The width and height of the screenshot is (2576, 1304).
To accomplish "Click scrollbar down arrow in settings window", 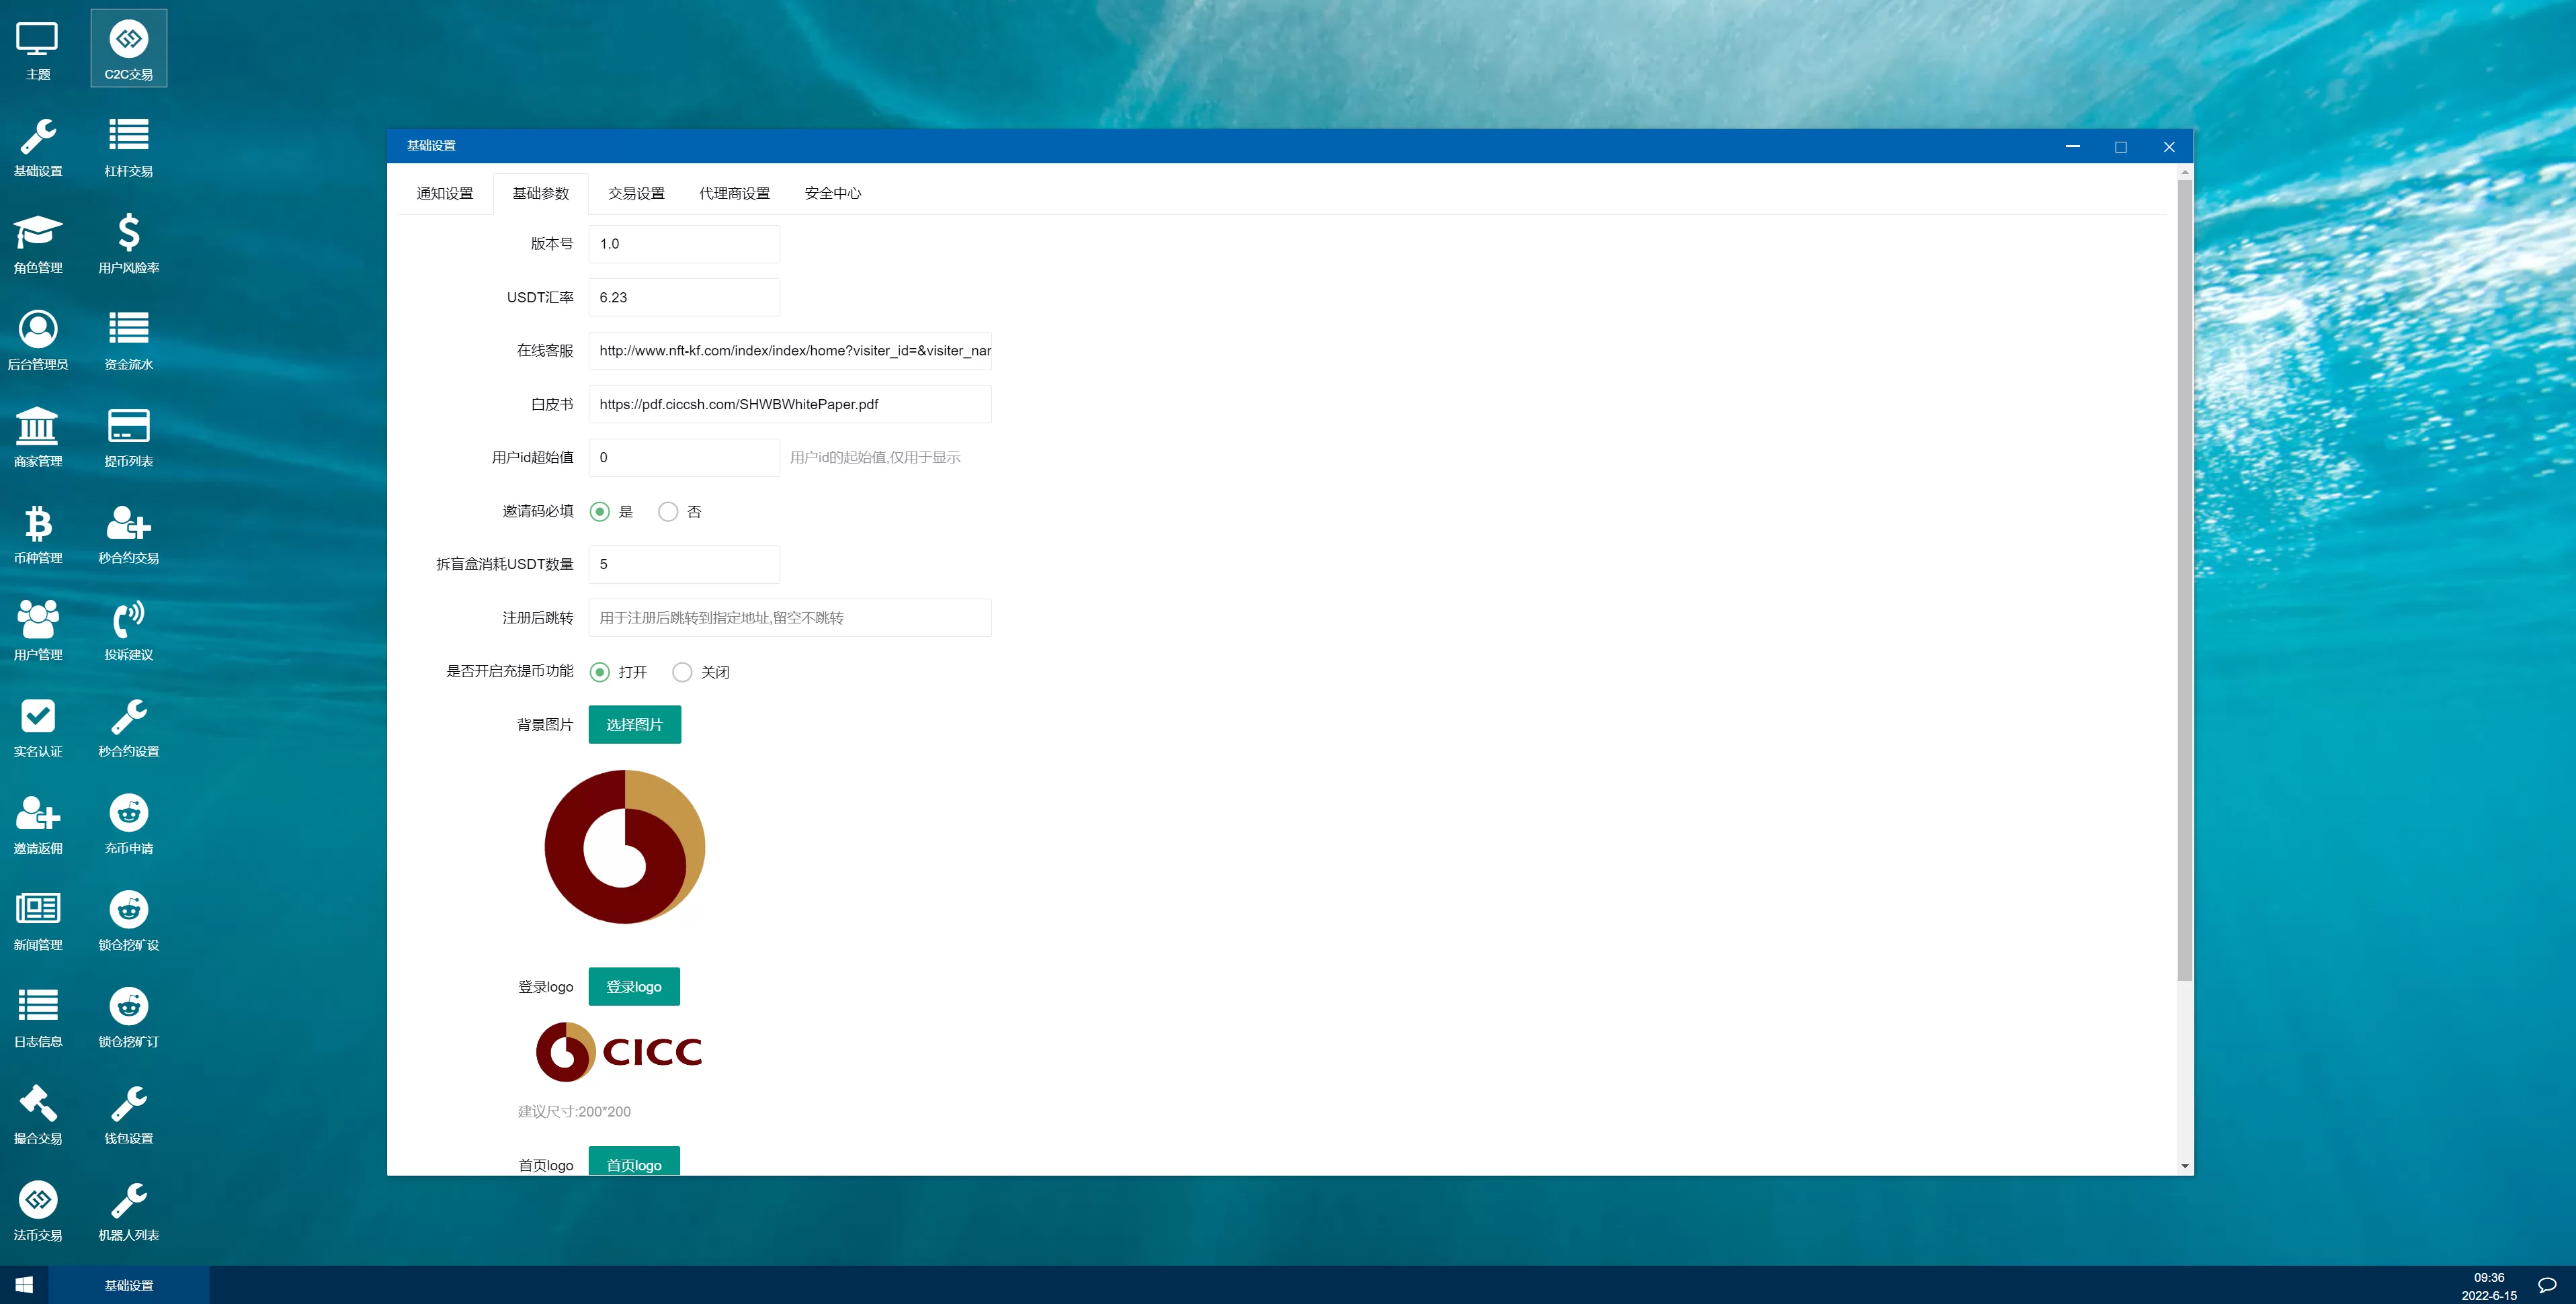I will click(2184, 1166).
